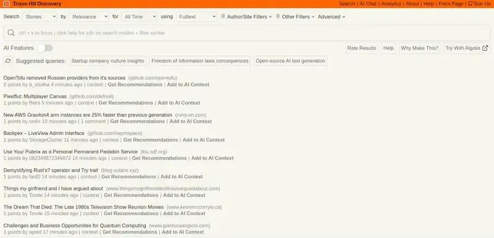Click Rate Results button
This screenshot has height=238, width=494.
coord(362,48)
